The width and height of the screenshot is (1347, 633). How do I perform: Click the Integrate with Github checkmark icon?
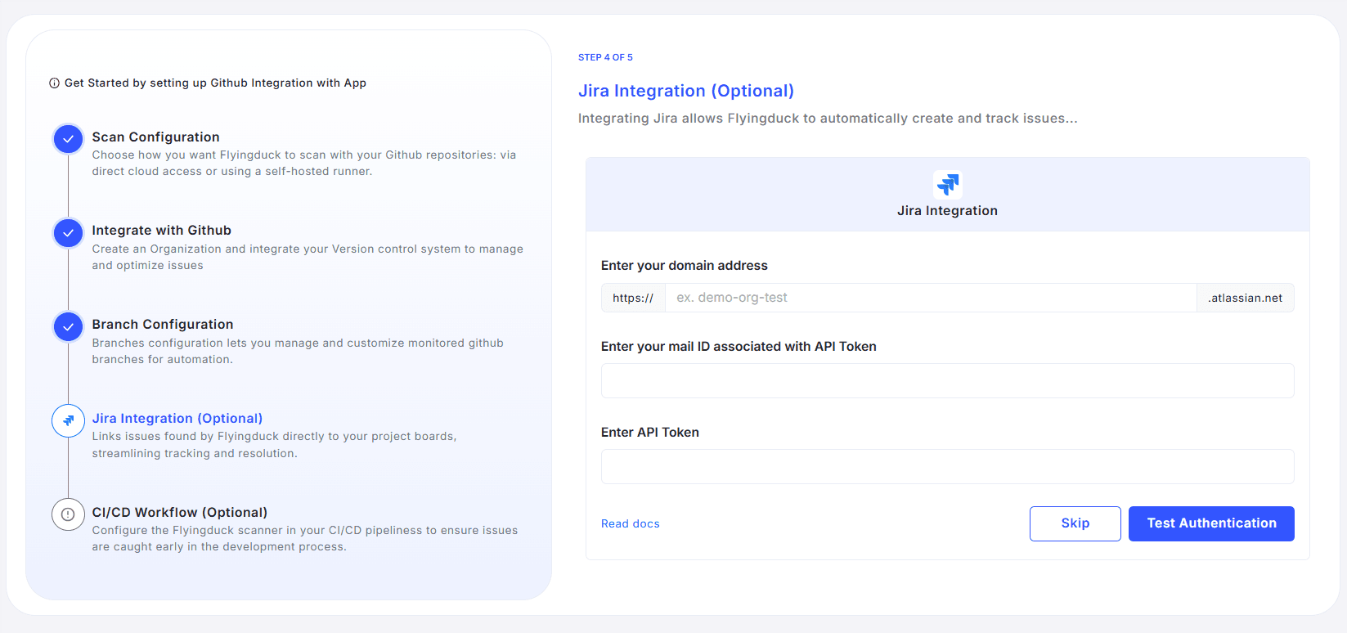point(68,233)
